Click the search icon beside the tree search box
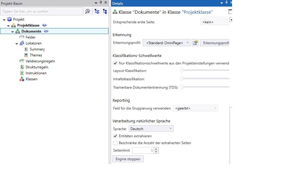Image resolution: width=301 pixels, height=188 pixels. click(87, 11)
